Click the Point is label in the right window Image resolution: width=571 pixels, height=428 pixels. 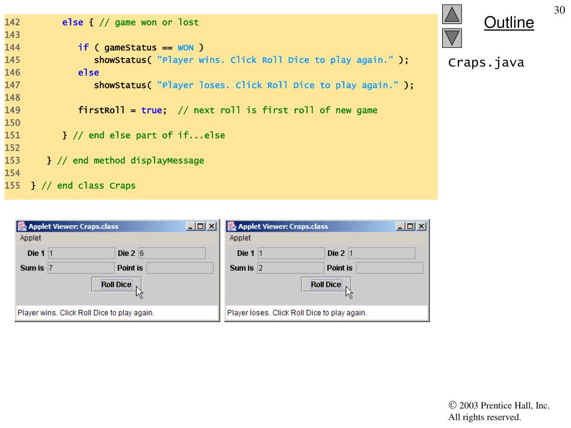coord(340,268)
